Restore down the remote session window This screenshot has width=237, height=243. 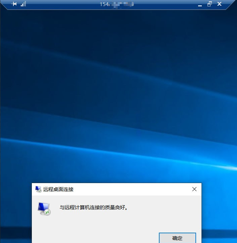tap(210, 4)
